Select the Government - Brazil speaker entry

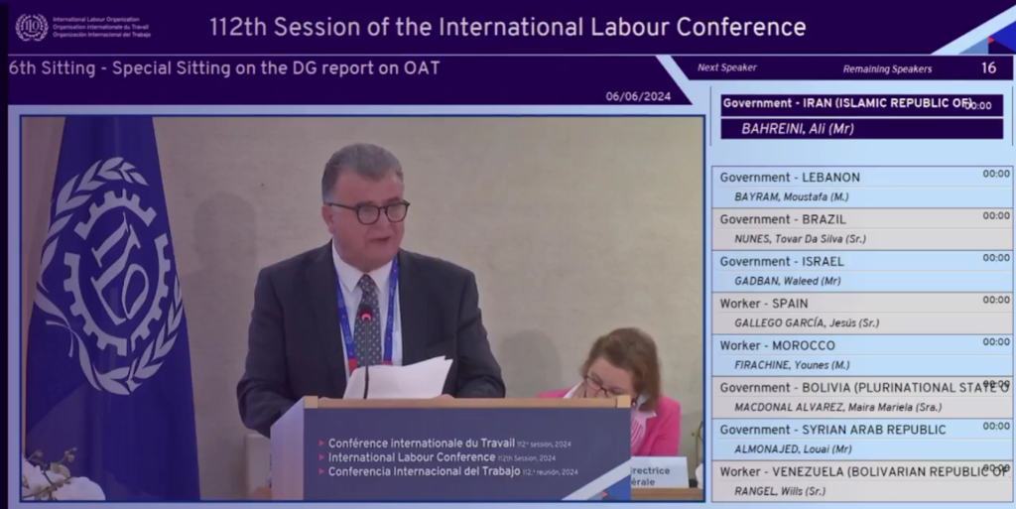[x=861, y=228]
